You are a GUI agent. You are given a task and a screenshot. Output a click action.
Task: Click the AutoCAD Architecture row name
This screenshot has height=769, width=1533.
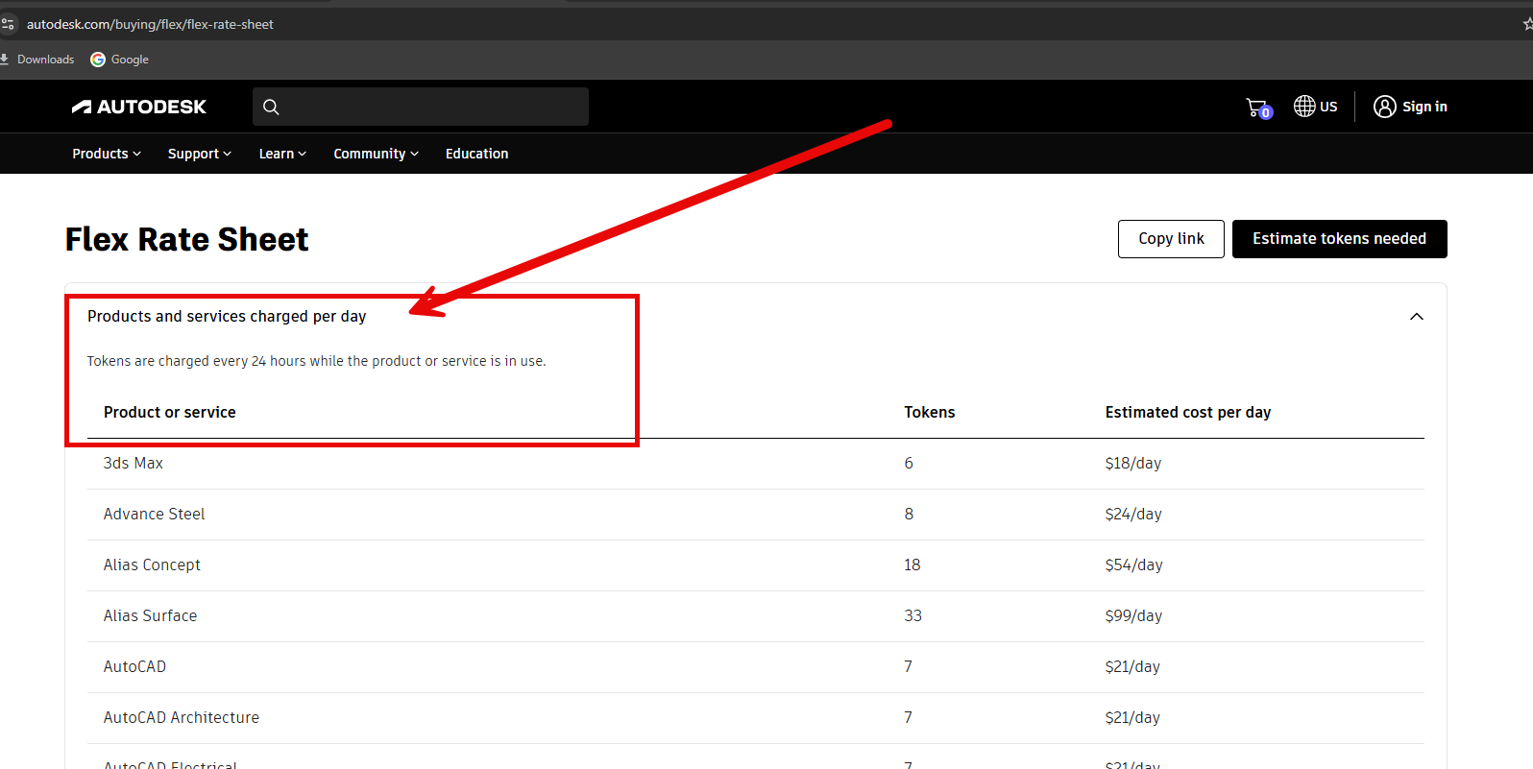[x=182, y=717]
